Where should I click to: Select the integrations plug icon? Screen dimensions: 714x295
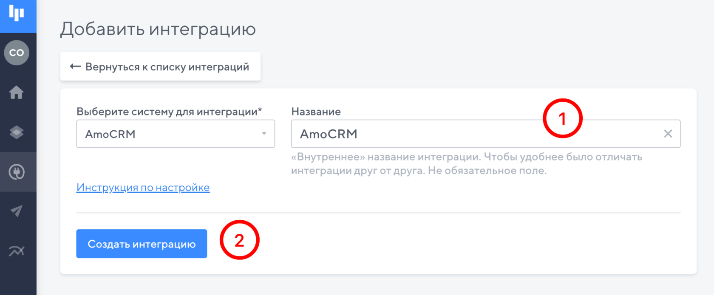pyautogui.click(x=17, y=172)
